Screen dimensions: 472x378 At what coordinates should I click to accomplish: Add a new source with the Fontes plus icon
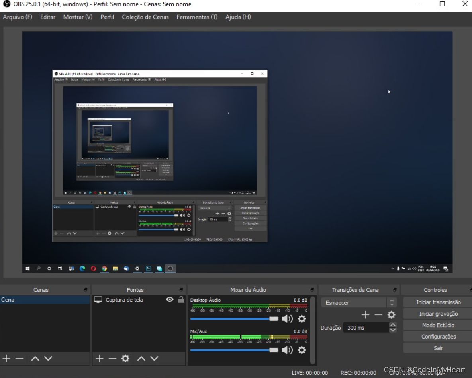[x=99, y=358]
